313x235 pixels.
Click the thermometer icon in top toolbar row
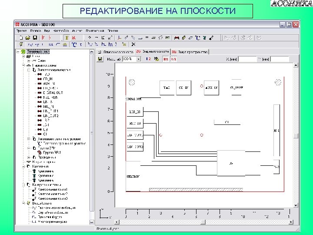click(197, 38)
